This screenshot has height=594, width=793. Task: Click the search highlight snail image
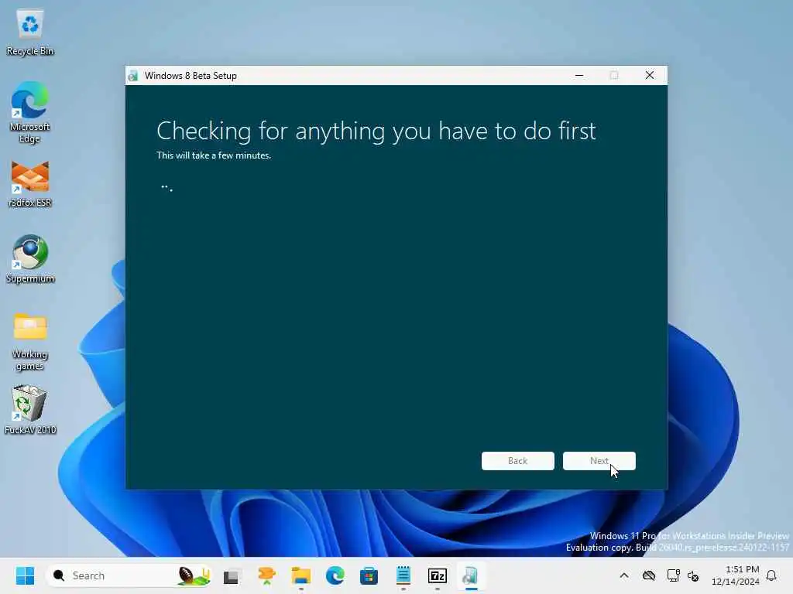[193, 575]
